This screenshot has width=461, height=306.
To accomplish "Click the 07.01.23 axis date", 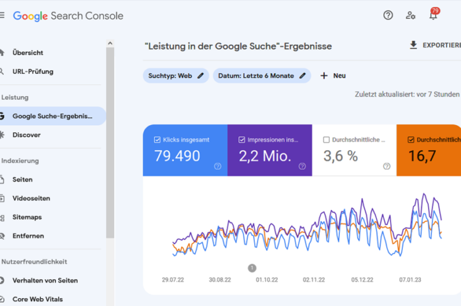I will tap(410, 280).
